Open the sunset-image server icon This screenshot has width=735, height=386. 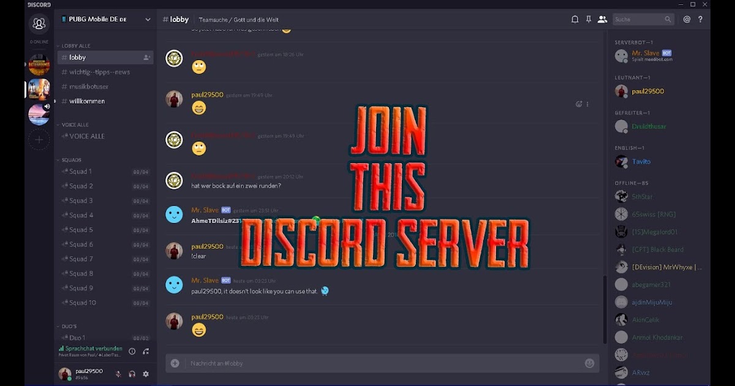click(x=39, y=115)
